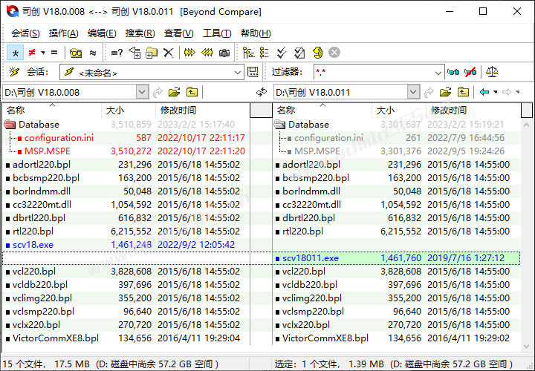Toggle the Show All (asterisk) filter

[x=16, y=53]
